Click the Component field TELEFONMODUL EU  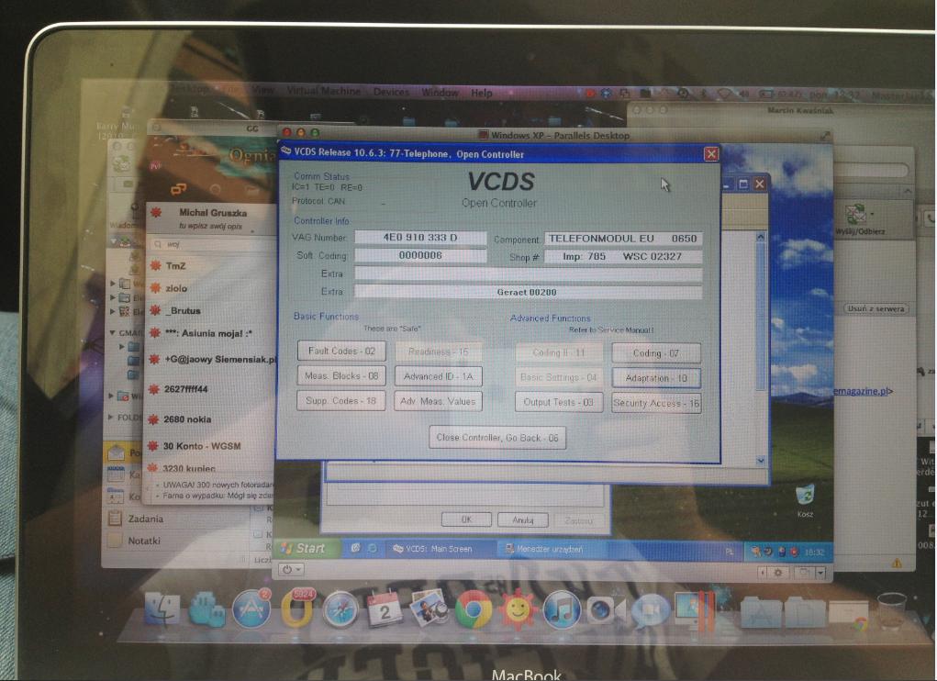tap(622, 239)
